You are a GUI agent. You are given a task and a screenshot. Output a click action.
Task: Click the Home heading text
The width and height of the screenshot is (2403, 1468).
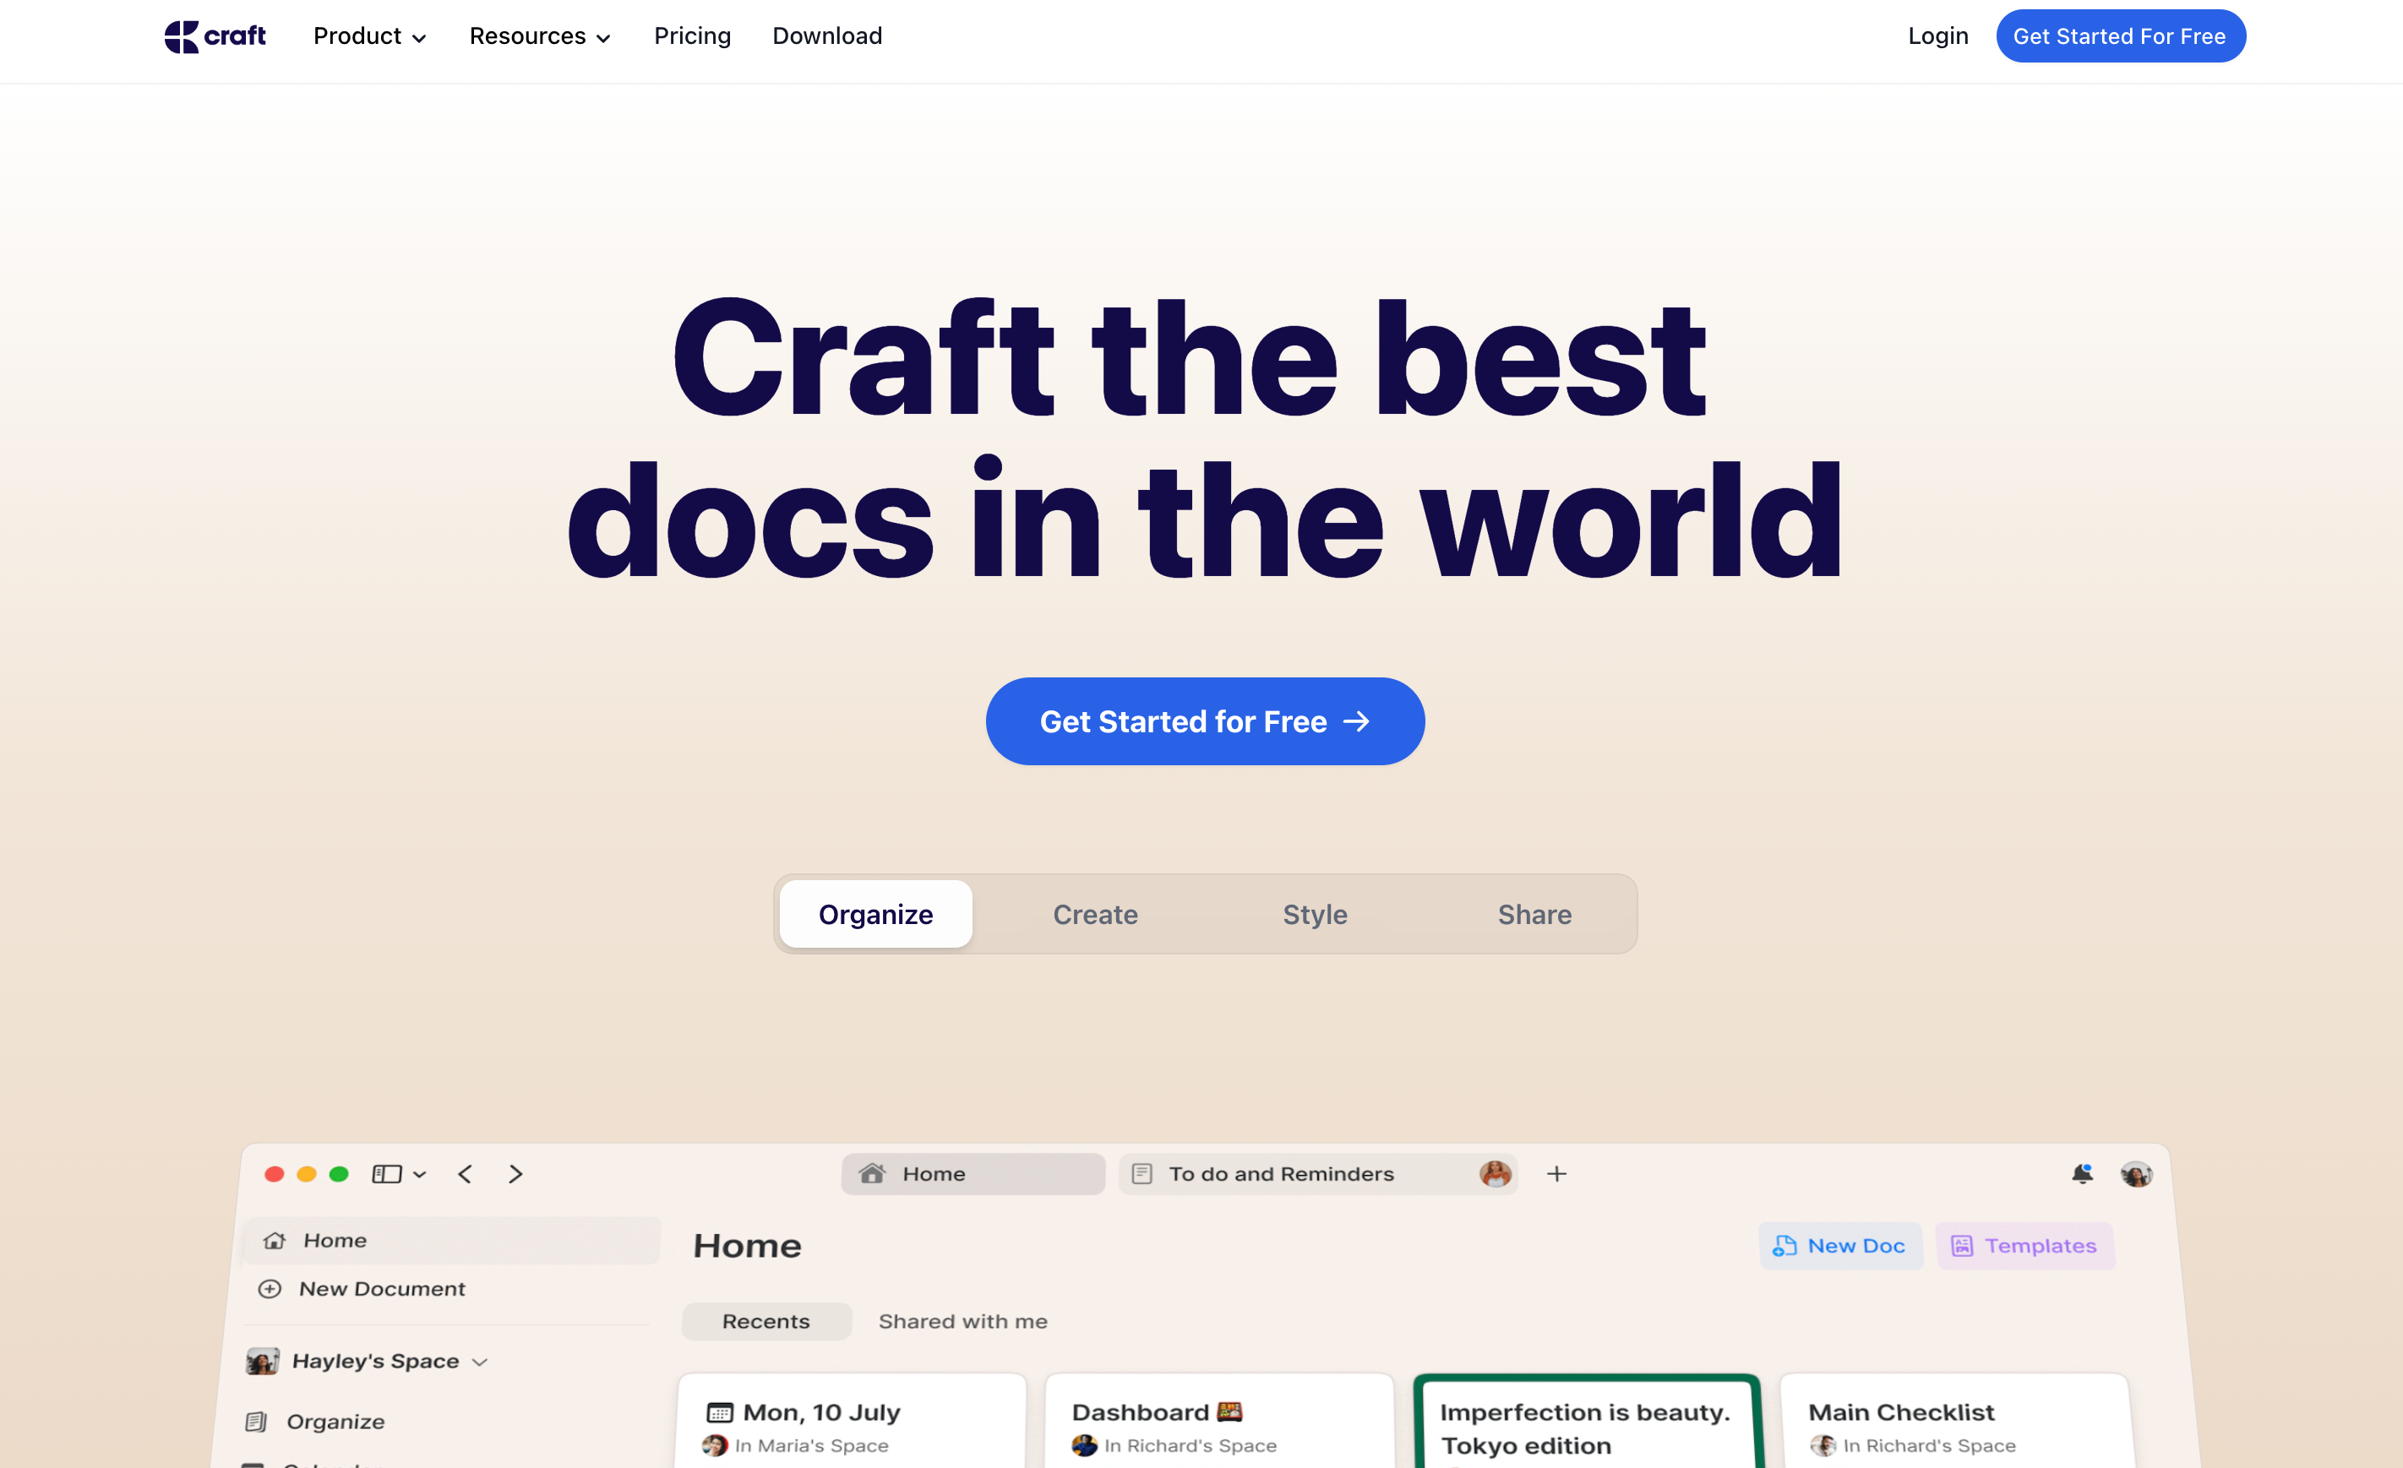click(747, 1246)
